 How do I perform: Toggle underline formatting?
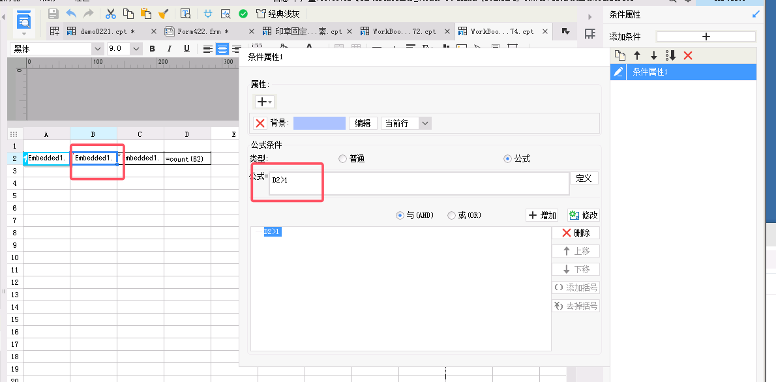[x=187, y=48]
